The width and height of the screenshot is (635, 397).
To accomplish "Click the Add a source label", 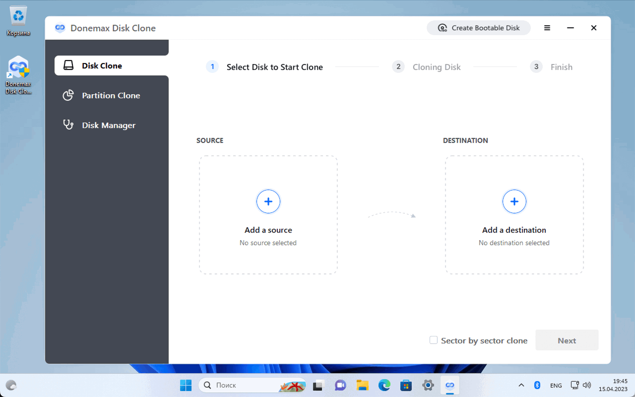I will (268, 230).
